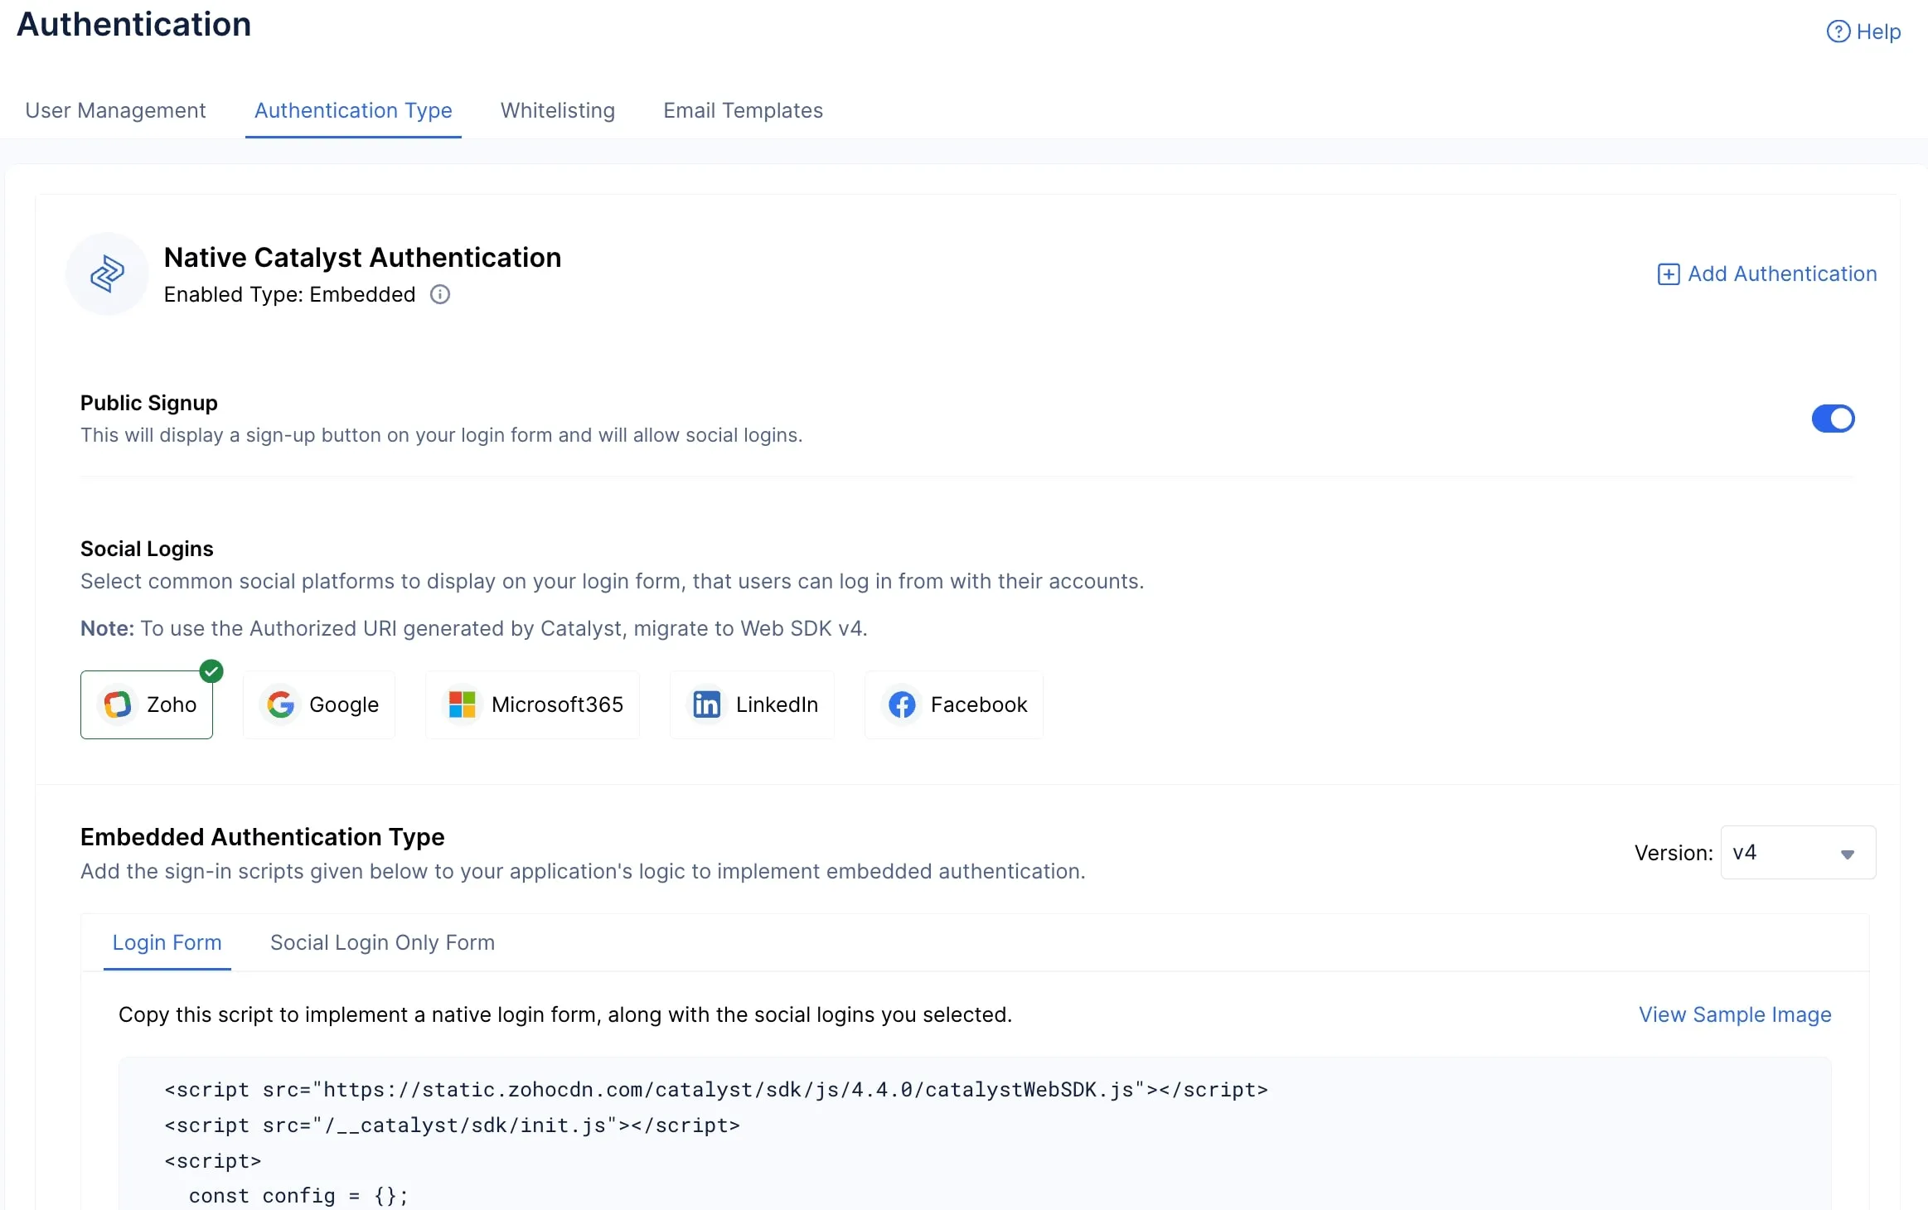Deselect the Zoho social login option
The width and height of the screenshot is (1928, 1210).
point(148,705)
